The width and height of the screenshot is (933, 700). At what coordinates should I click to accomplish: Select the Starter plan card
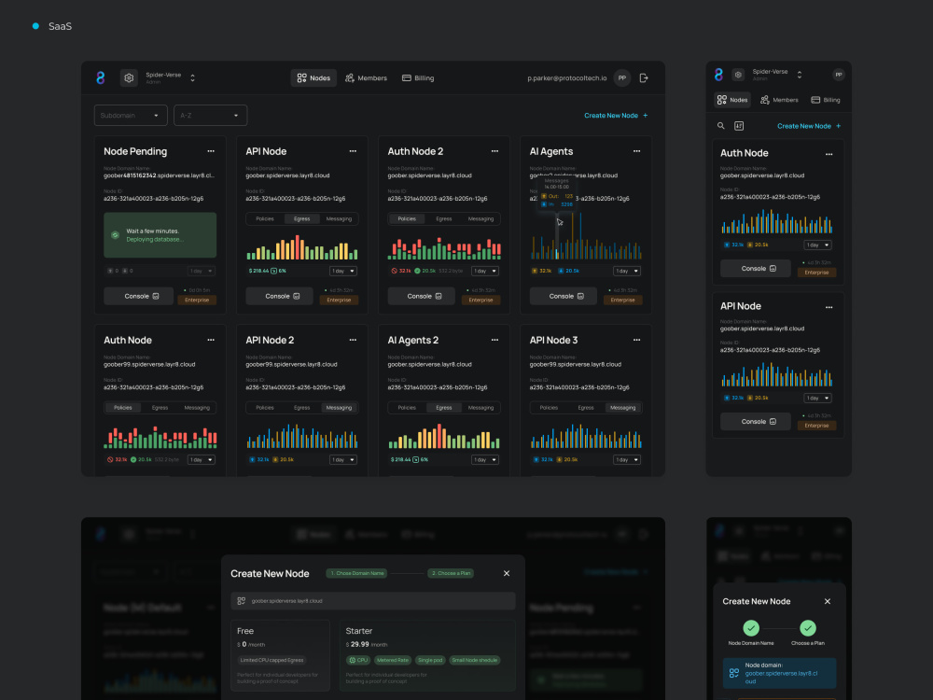pos(427,655)
